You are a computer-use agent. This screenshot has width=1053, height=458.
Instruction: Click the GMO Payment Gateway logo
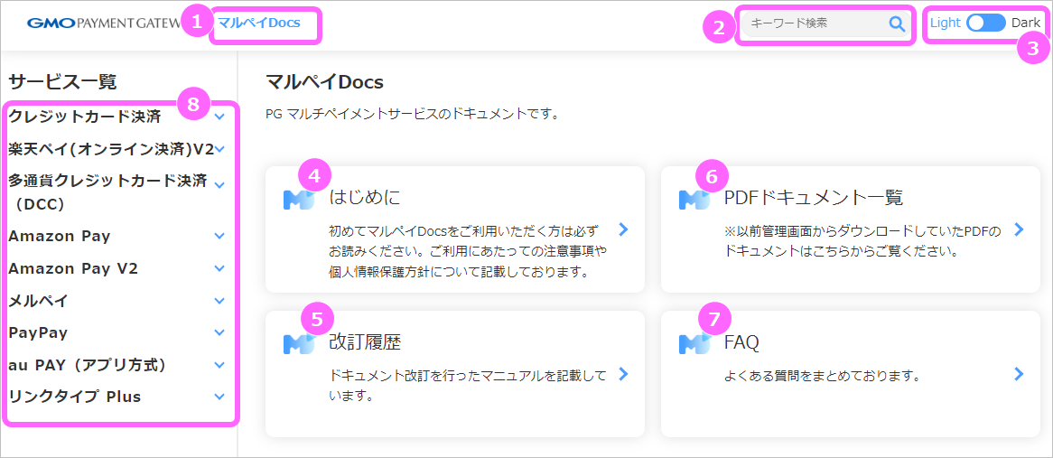point(104,23)
